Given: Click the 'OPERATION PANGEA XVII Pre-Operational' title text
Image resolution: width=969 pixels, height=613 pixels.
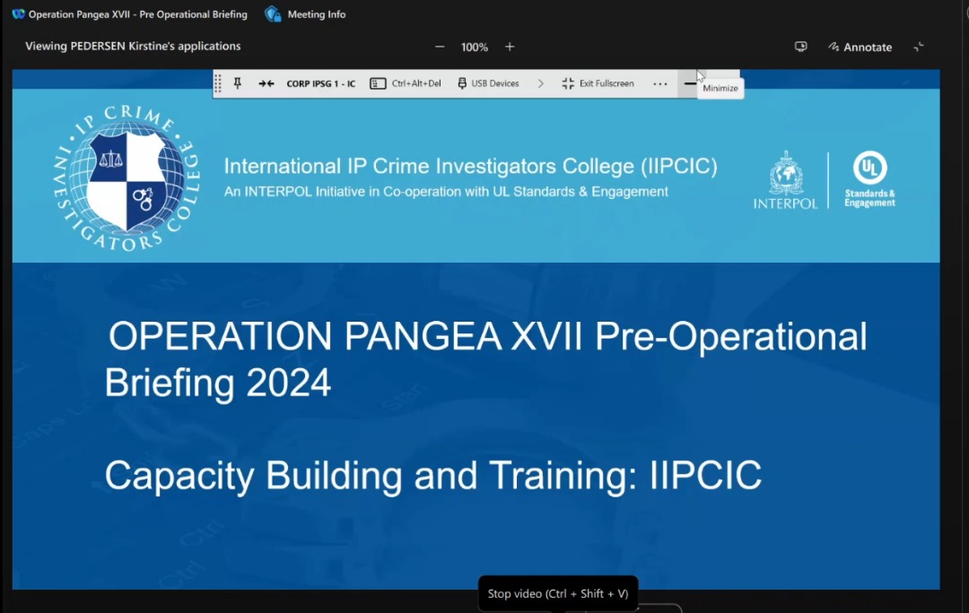Looking at the screenshot, I should click(487, 337).
